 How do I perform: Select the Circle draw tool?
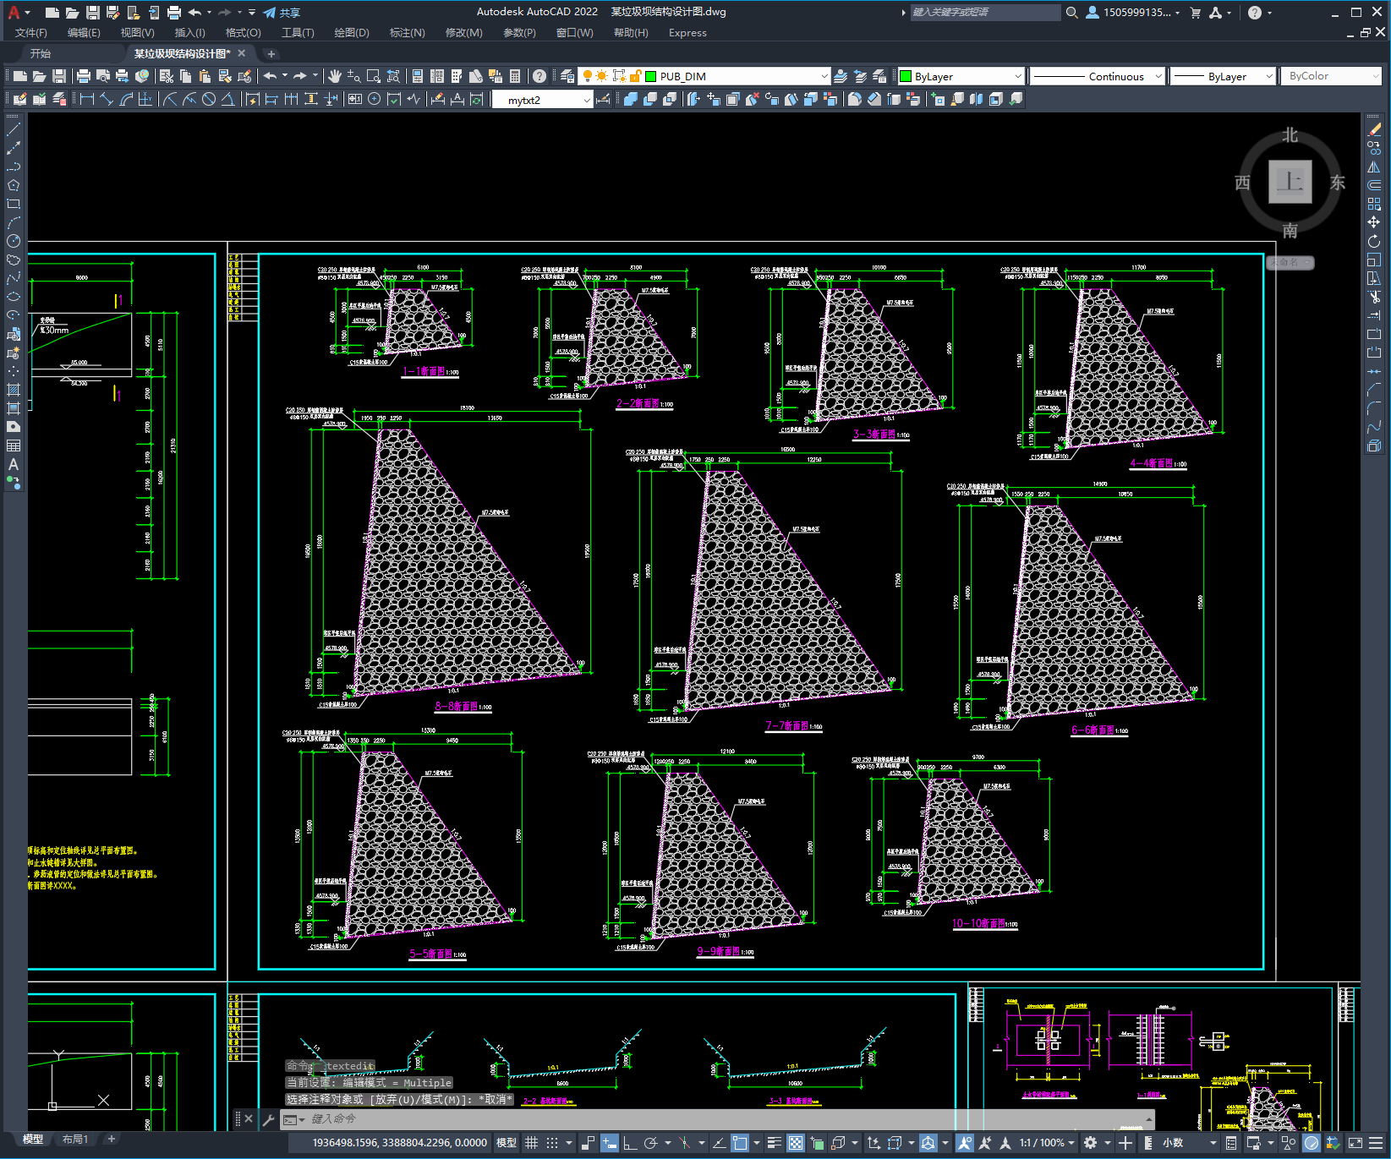coord(14,241)
